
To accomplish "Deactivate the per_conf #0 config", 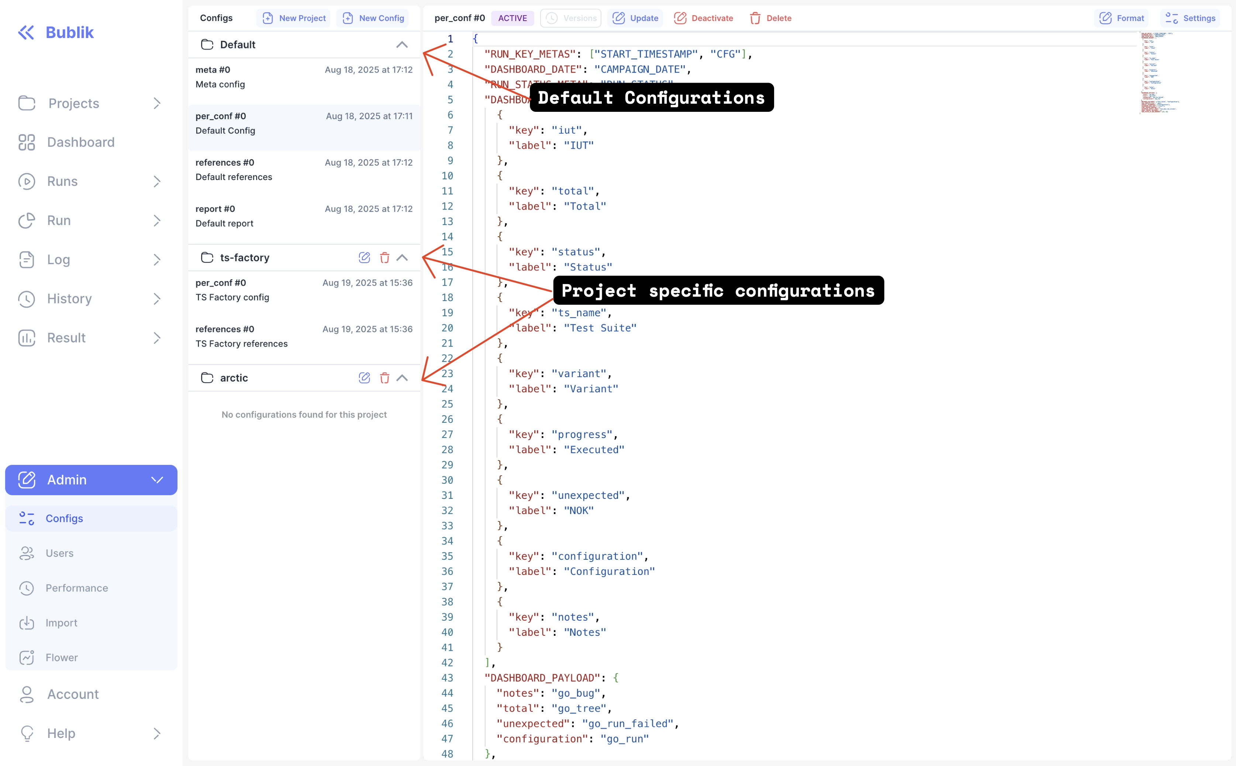I will 704,18.
